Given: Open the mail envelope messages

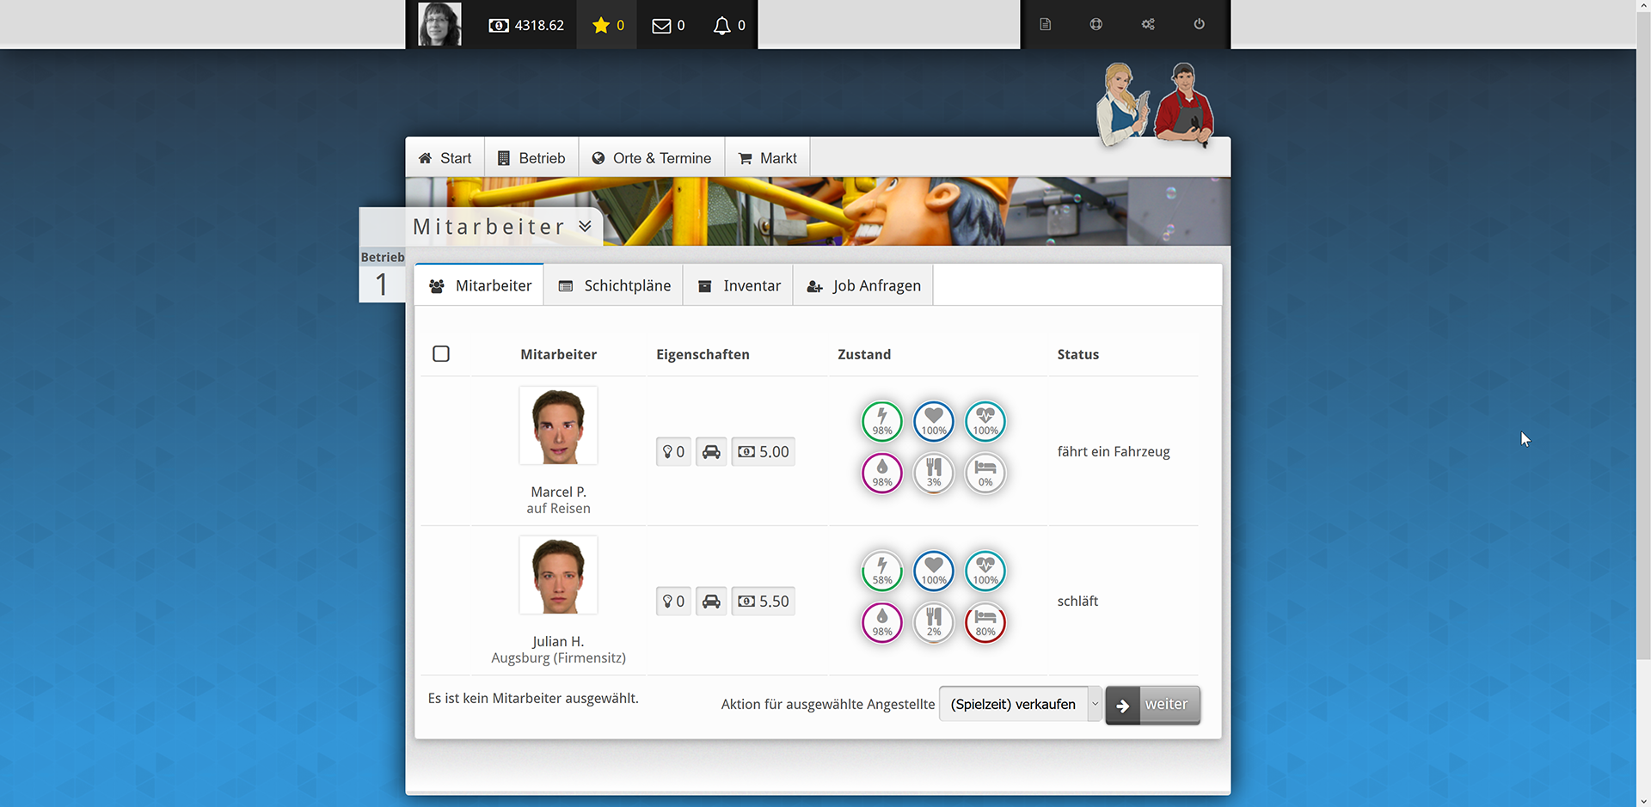Looking at the screenshot, I should (x=661, y=26).
